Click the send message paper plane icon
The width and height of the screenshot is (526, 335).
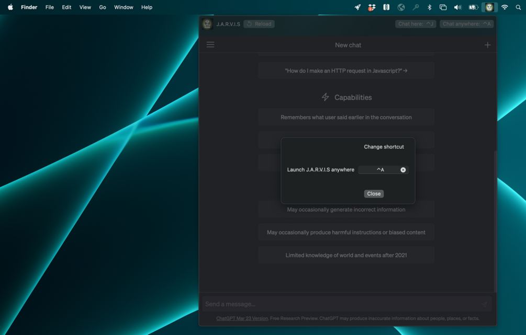pyautogui.click(x=484, y=304)
